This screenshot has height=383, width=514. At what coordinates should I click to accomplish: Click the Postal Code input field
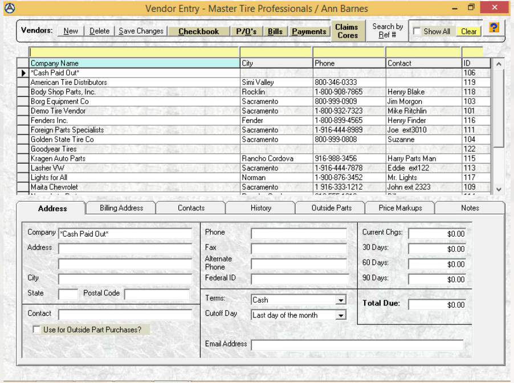[157, 294]
